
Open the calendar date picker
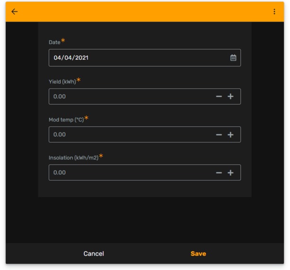point(233,58)
